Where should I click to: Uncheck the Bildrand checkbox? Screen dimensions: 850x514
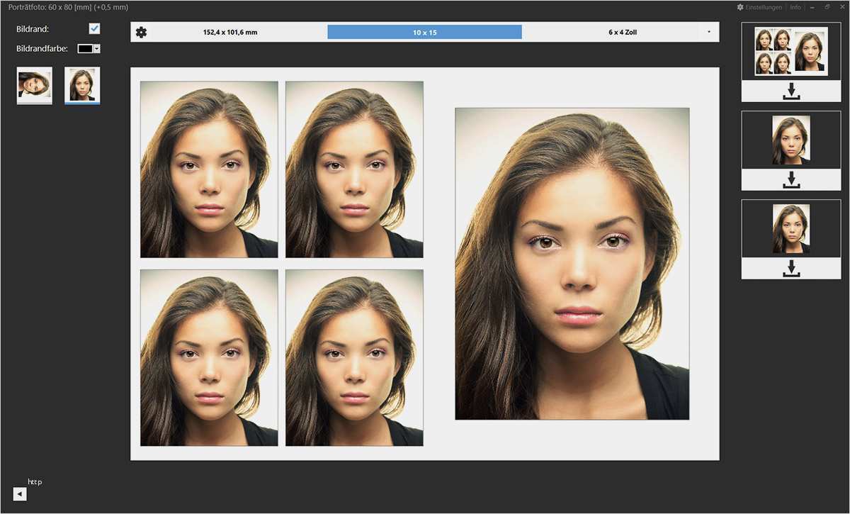point(94,29)
